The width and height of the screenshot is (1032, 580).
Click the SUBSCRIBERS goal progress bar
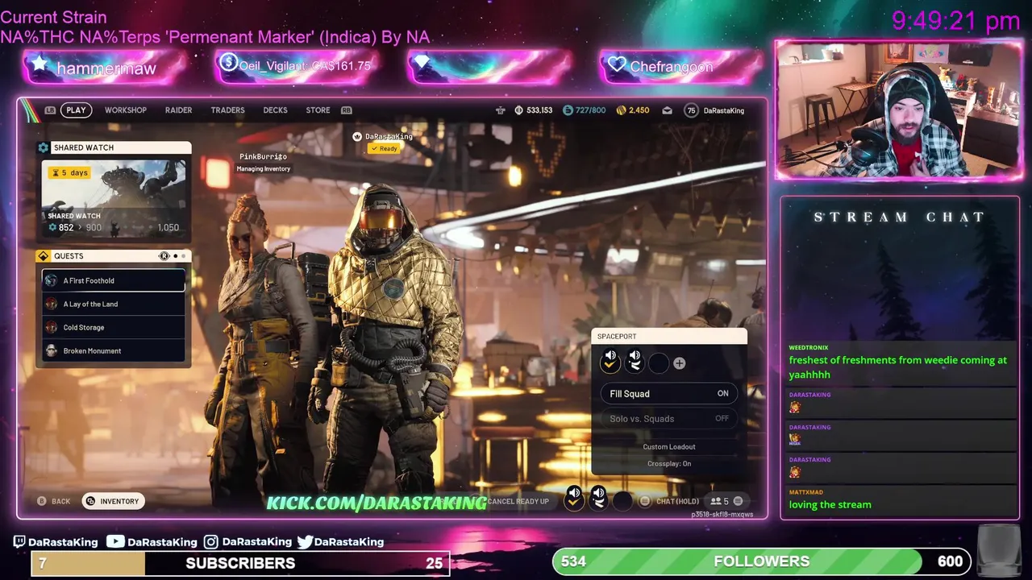pyautogui.click(x=240, y=563)
